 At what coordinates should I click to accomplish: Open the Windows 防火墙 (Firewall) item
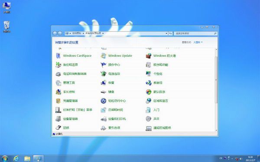pyautogui.click(x=161, y=56)
